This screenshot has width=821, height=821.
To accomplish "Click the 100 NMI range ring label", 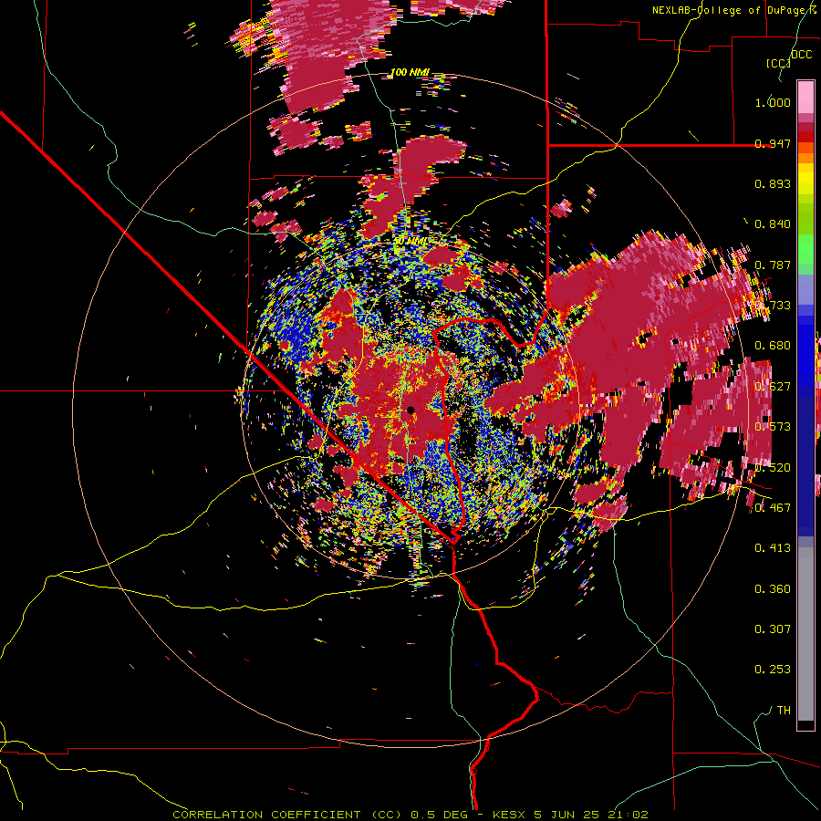I will [410, 72].
